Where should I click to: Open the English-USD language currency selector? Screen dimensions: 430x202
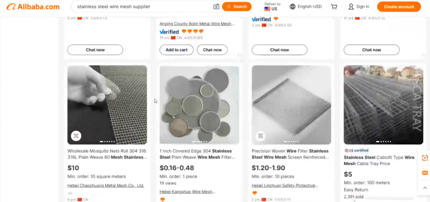306,7
